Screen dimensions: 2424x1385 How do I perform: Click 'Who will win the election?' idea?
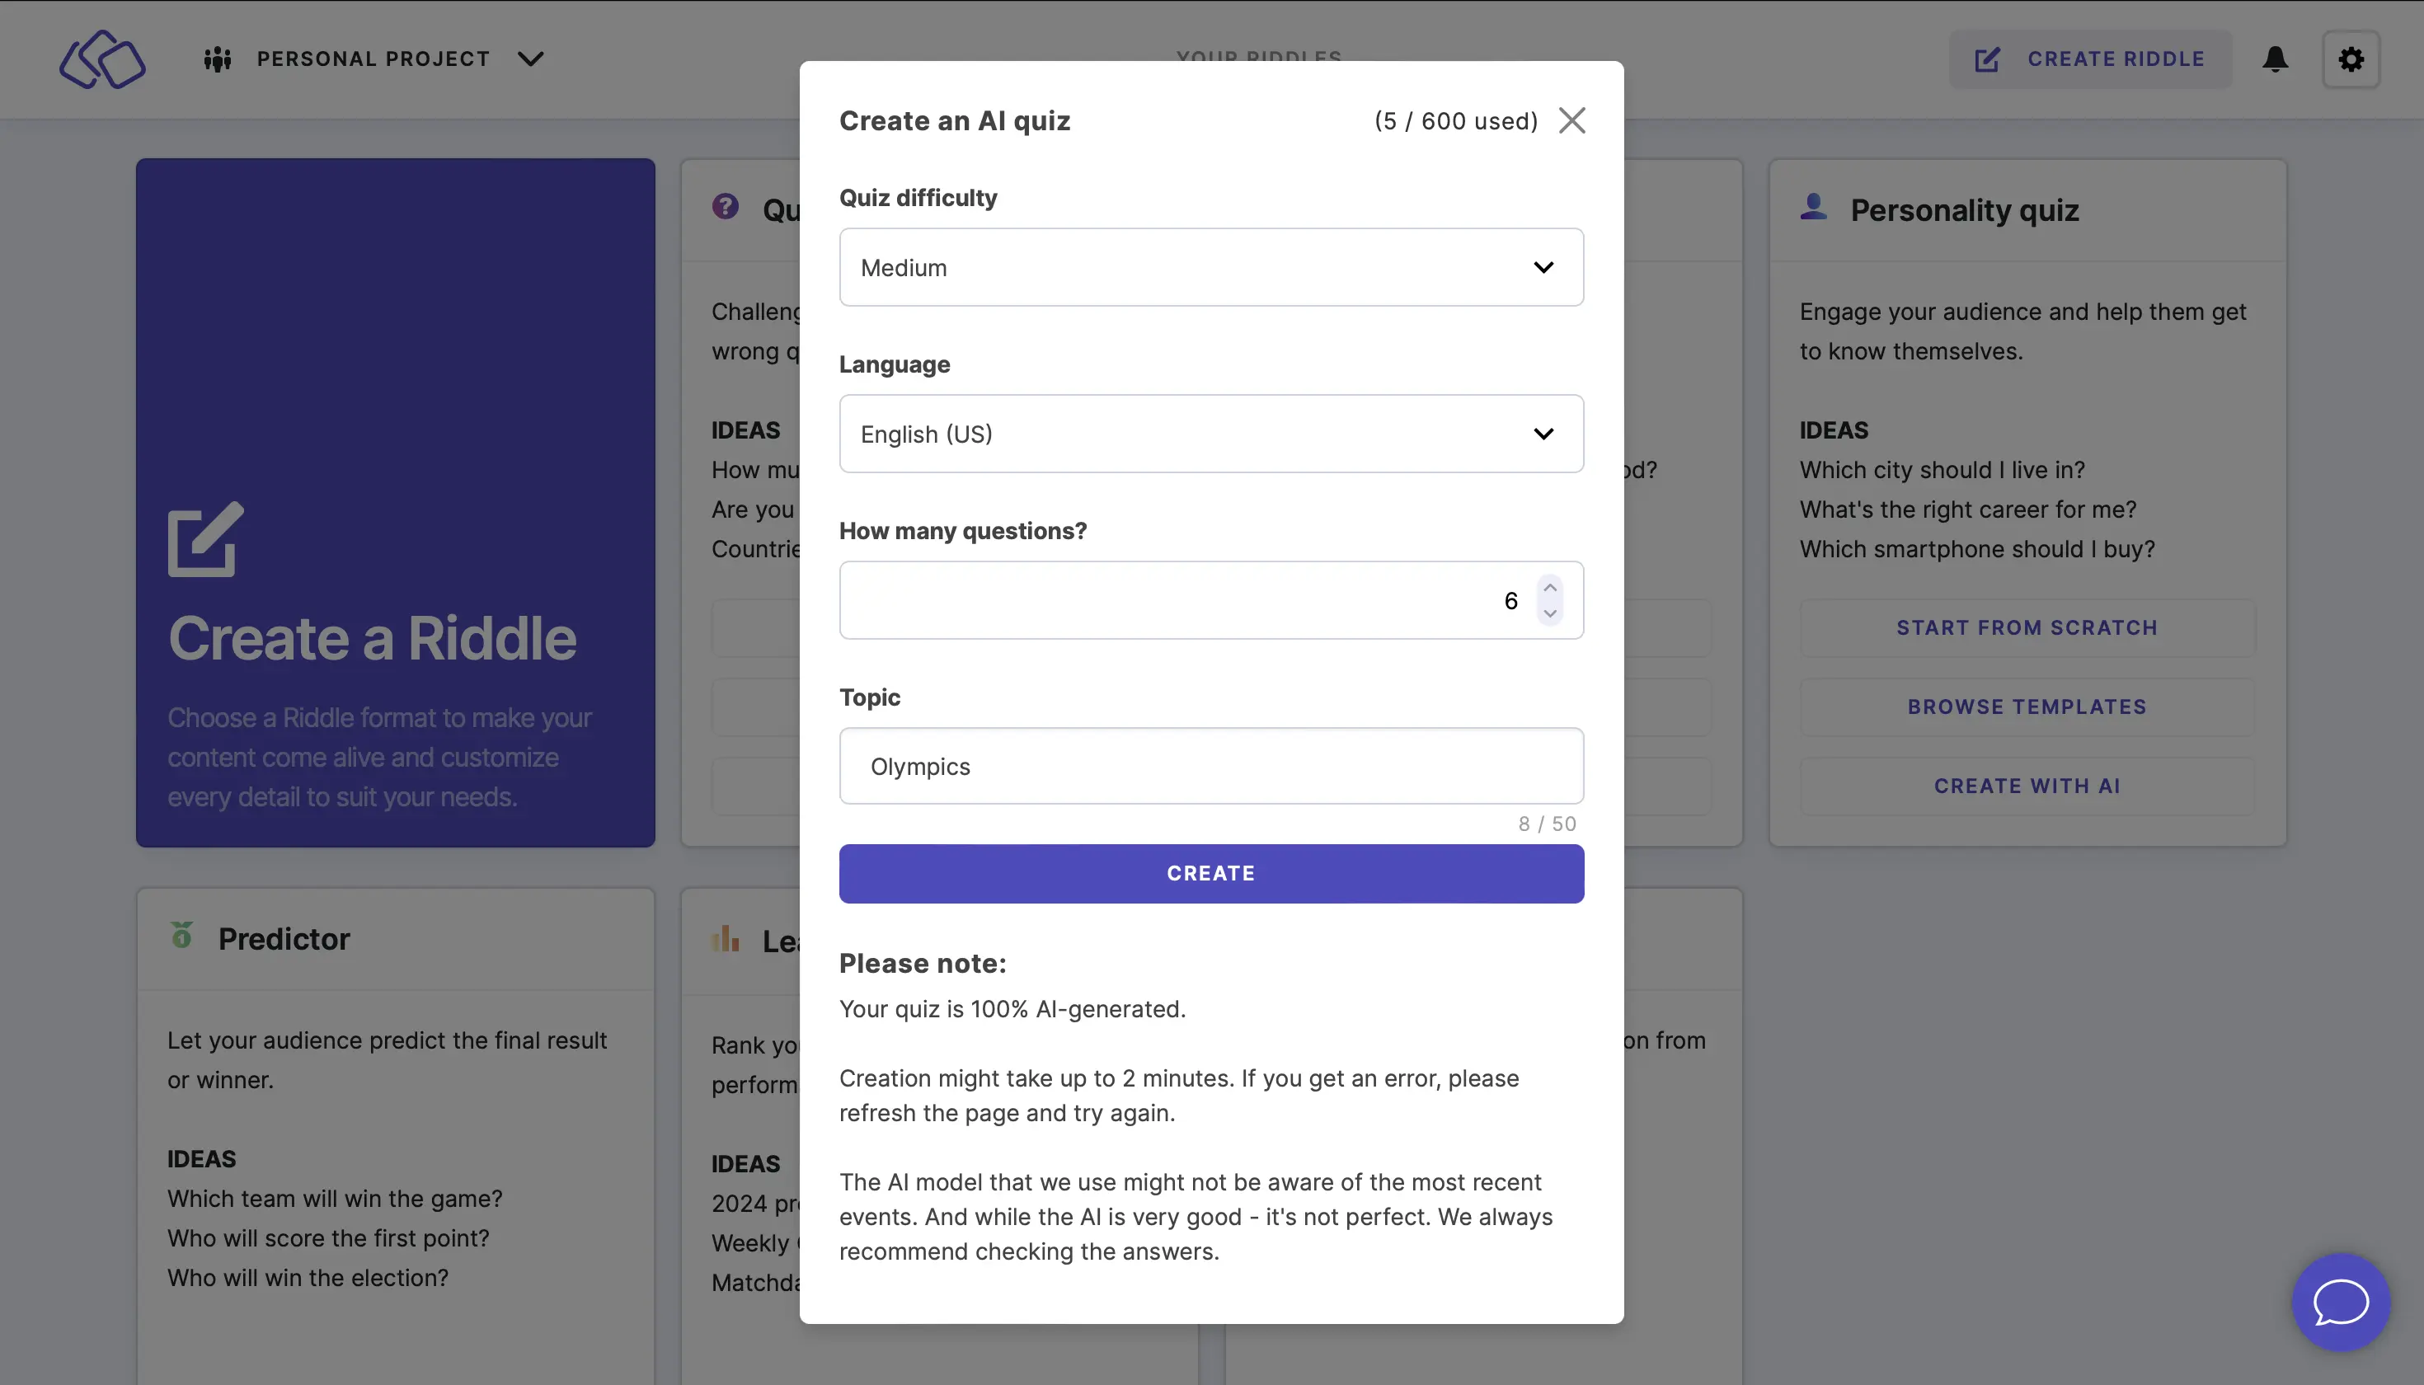click(x=308, y=1278)
